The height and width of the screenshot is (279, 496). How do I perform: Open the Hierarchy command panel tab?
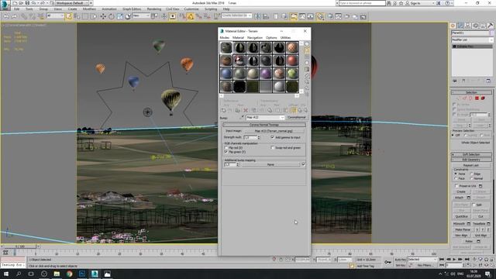468,26
